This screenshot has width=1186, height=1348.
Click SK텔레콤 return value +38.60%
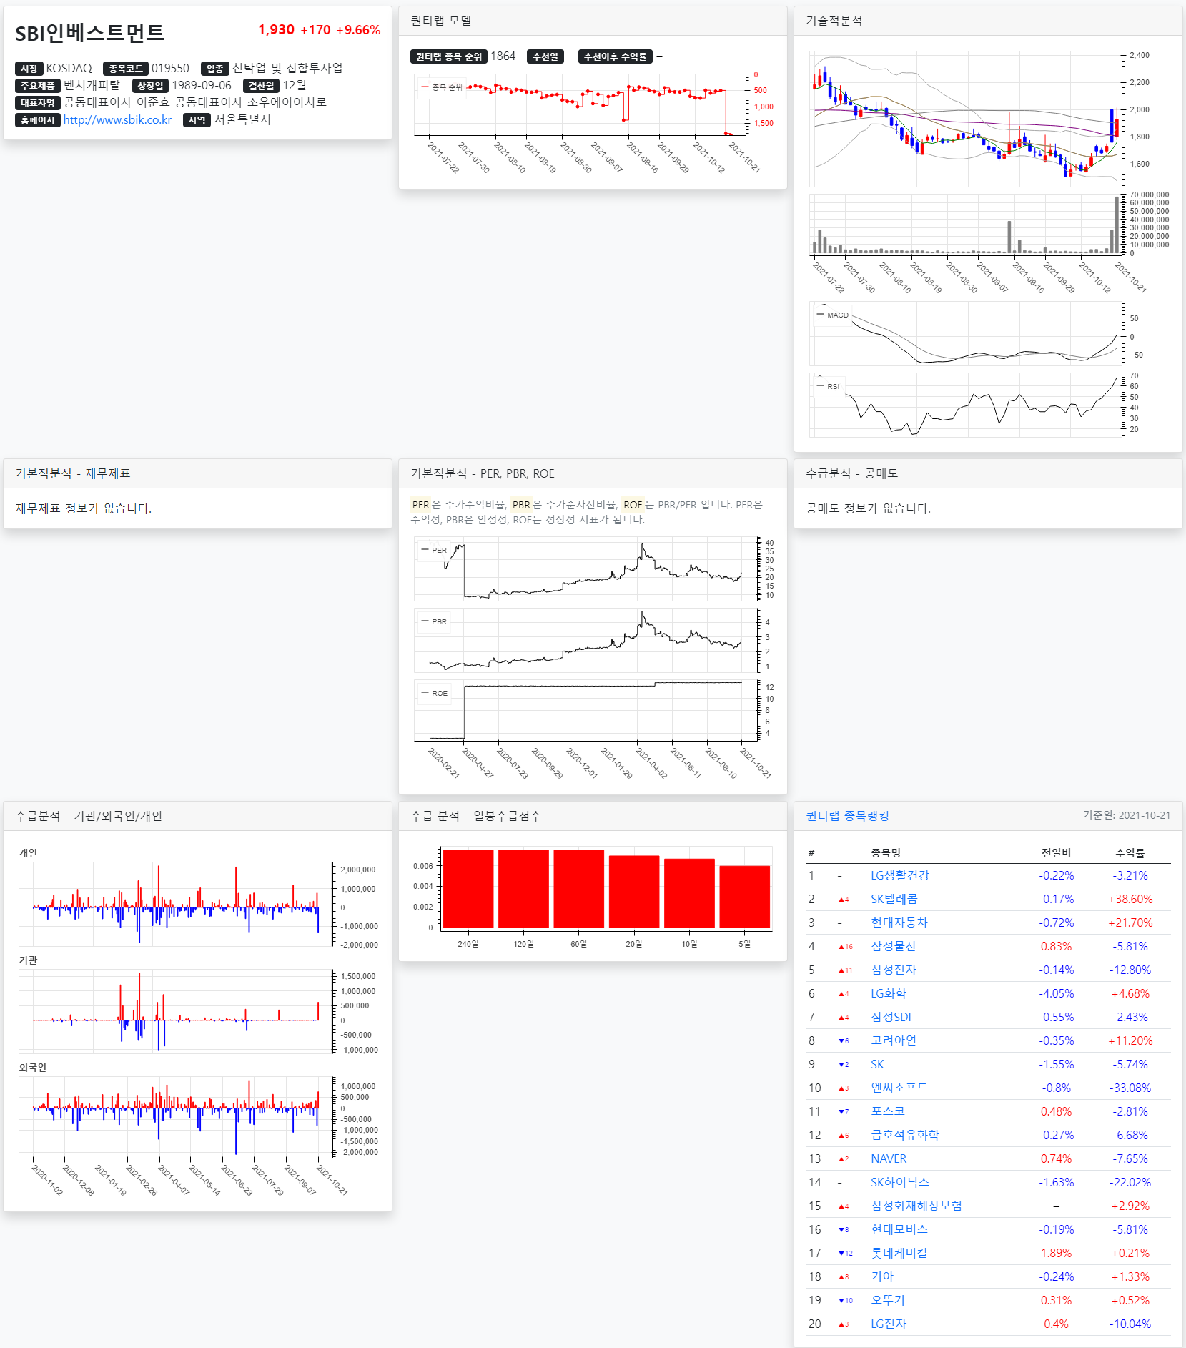point(1130,899)
